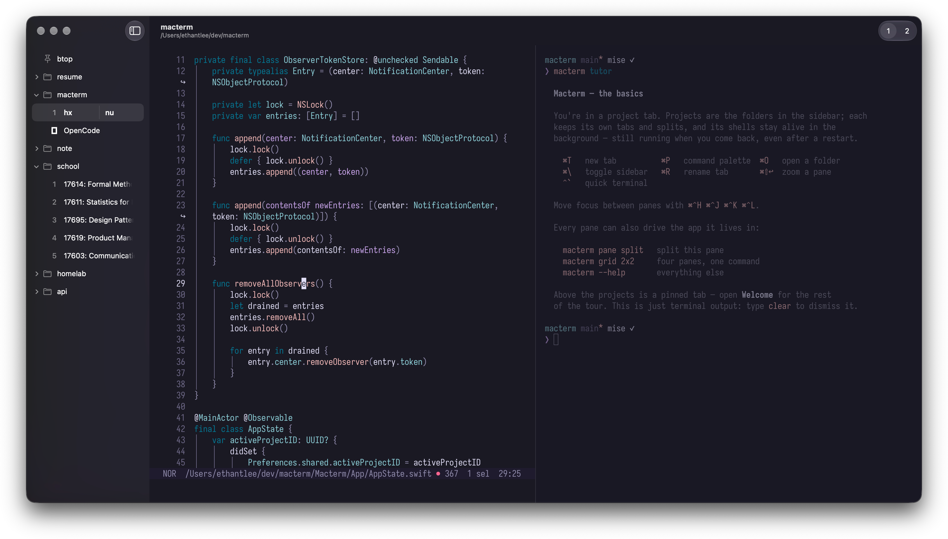Click the @MainActor @Observable attribute line

coord(243,418)
